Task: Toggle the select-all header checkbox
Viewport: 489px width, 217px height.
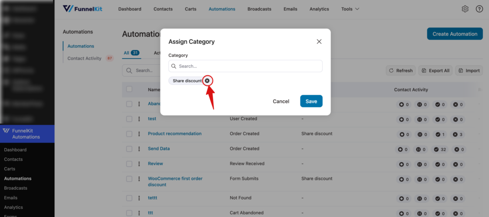Action: 129,89
